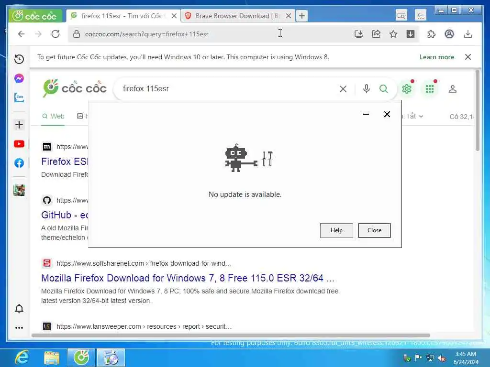
Task: Close the Brave Browser Download tab
Action: (289, 16)
